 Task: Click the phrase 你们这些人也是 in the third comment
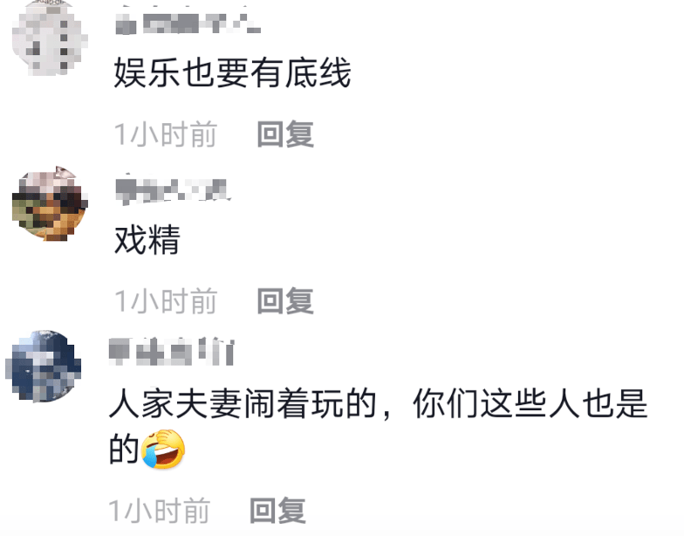point(530,403)
